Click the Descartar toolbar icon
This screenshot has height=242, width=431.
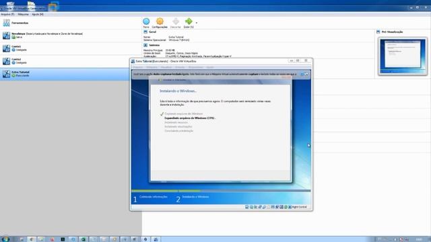[175, 22]
